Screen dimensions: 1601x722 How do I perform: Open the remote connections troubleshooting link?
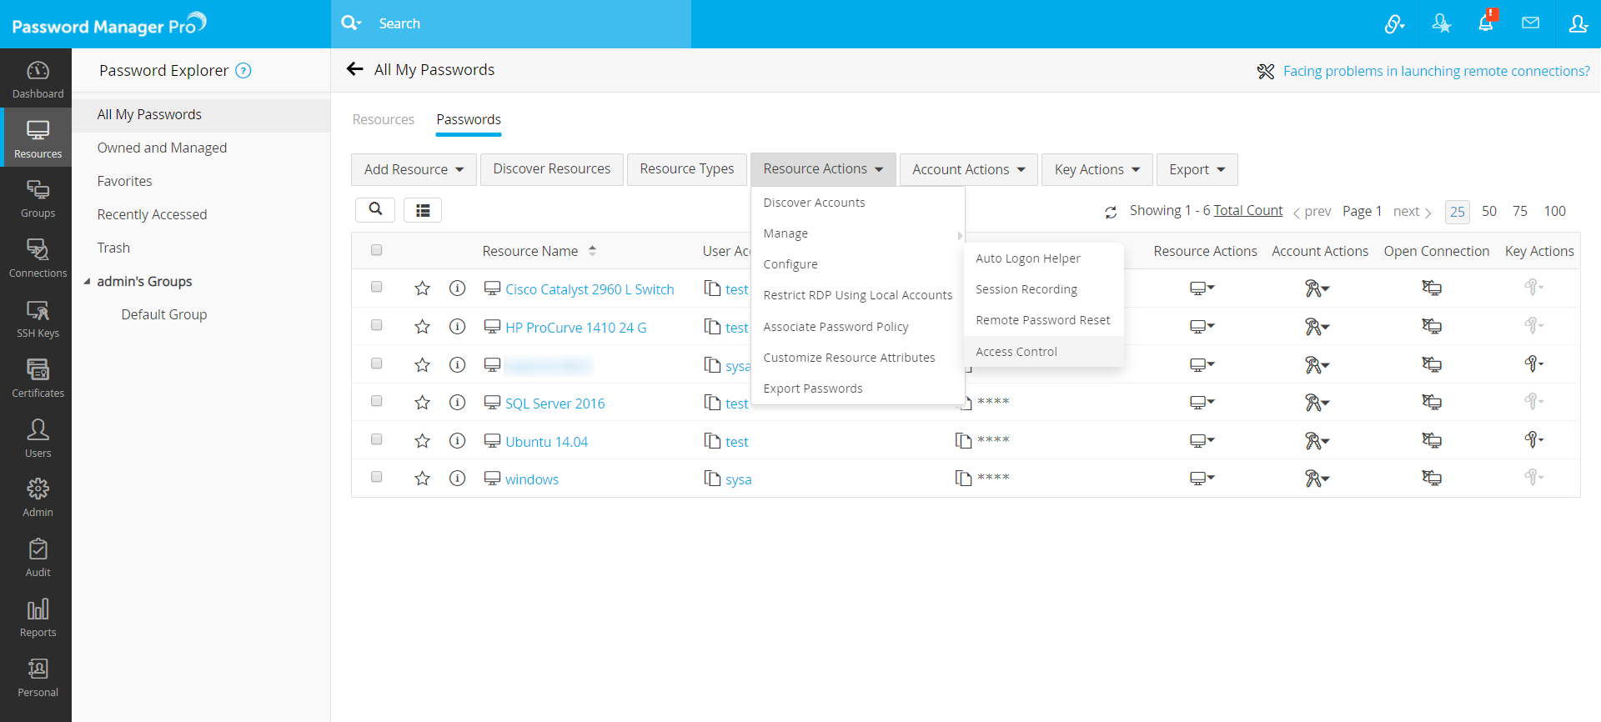tap(1436, 71)
